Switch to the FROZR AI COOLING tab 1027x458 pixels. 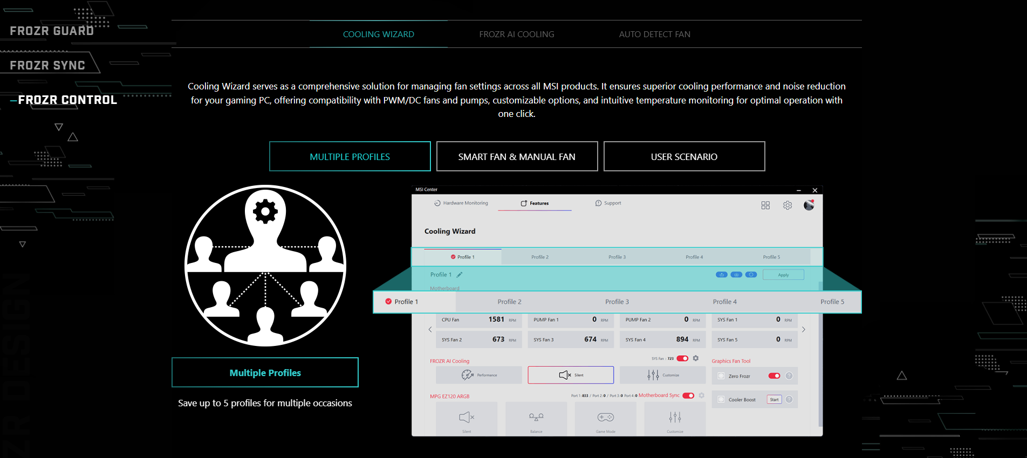coord(517,34)
